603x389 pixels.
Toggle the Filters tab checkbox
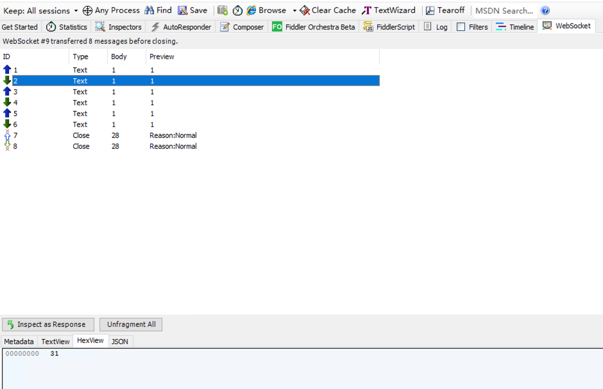tap(461, 27)
